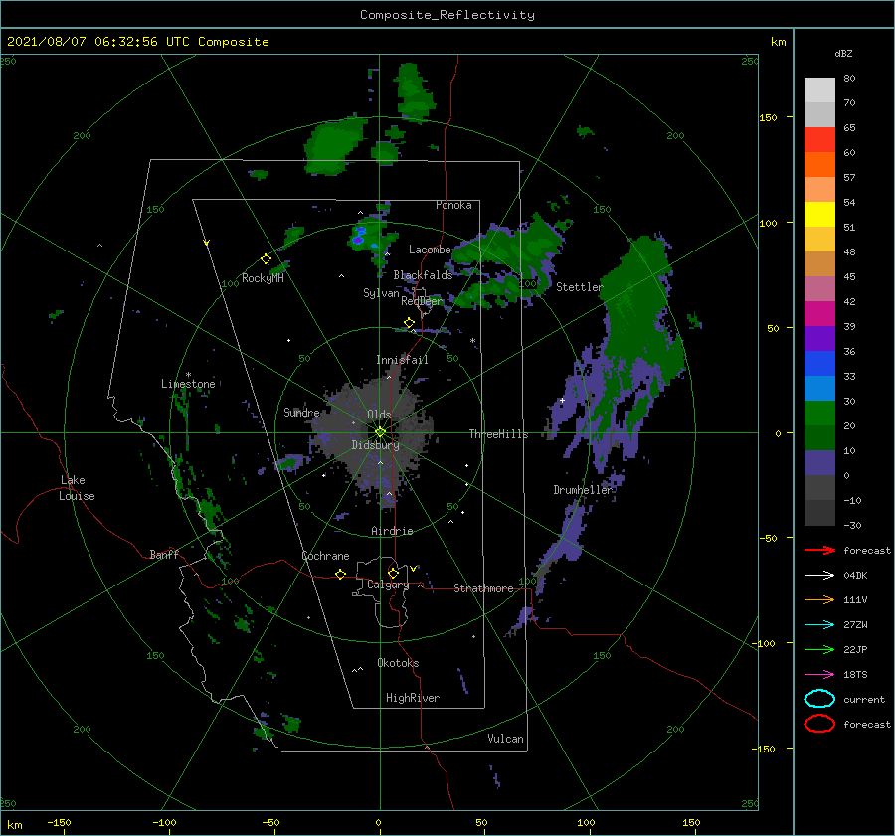Image resolution: width=895 pixels, height=836 pixels.
Task: Click the red forecast arrow legend icon
Action: [819, 550]
